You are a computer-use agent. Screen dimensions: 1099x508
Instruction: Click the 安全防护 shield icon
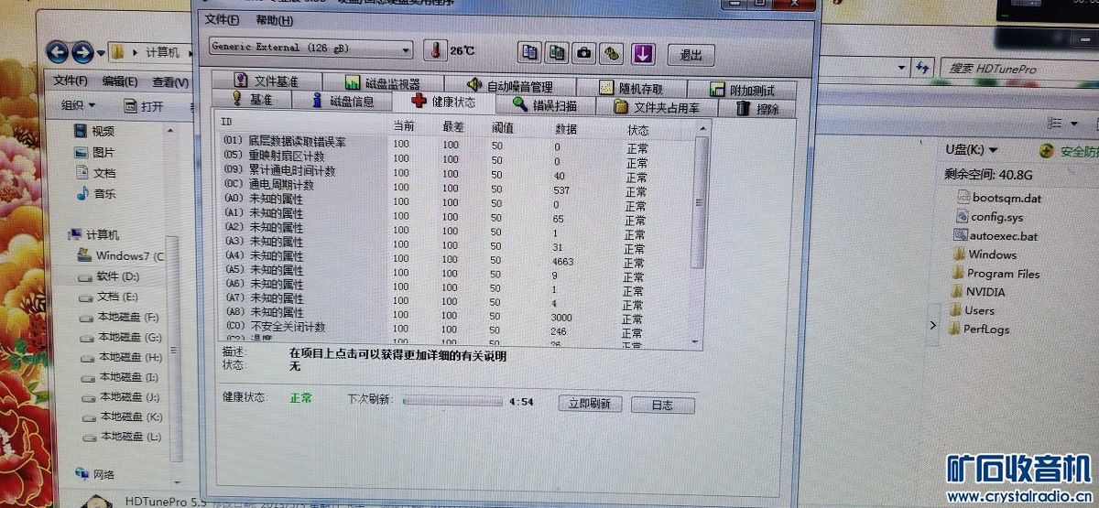click(1047, 151)
